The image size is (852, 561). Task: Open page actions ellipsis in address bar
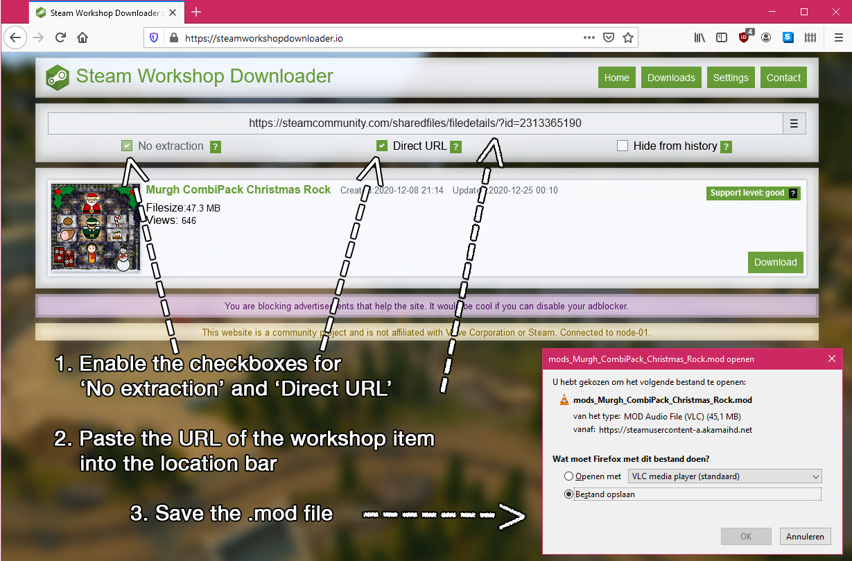tap(589, 38)
